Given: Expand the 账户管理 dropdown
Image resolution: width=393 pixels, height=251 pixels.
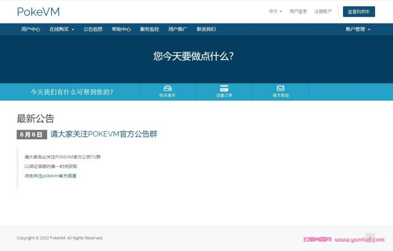Looking at the screenshot, I should click(358, 29).
